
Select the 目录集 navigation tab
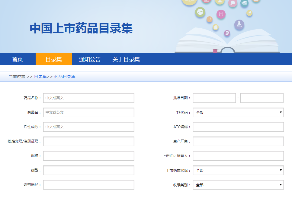coord(54,59)
